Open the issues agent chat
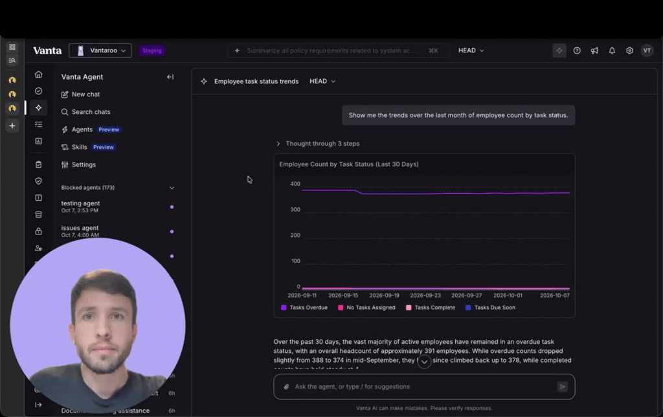This screenshot has width=663, height=417. [118, 231]
